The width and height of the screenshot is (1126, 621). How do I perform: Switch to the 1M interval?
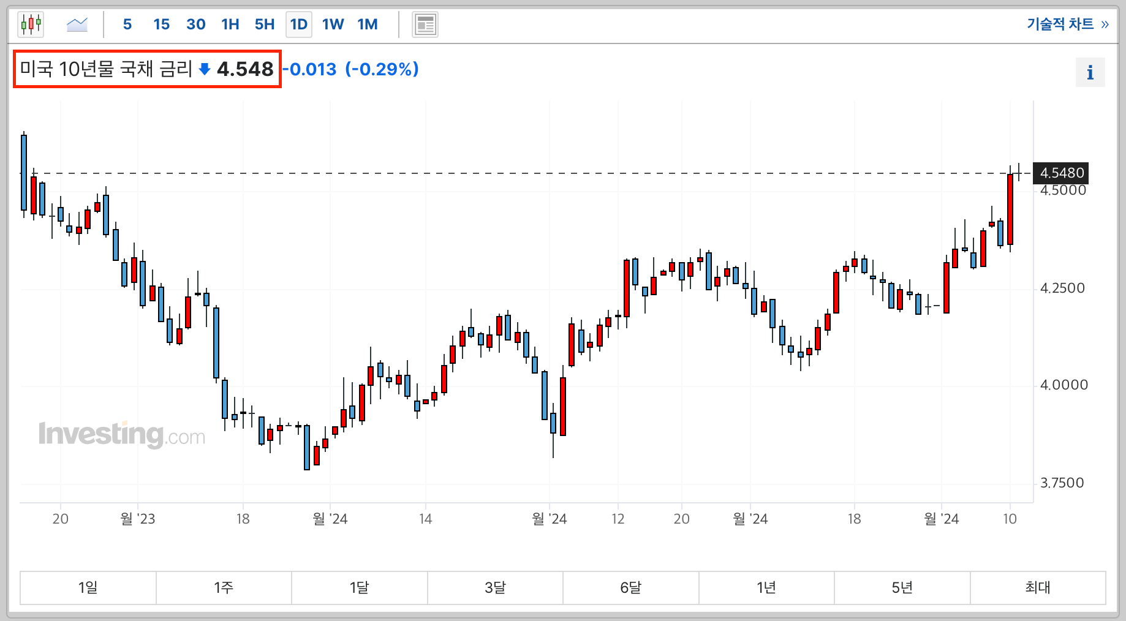368,24
